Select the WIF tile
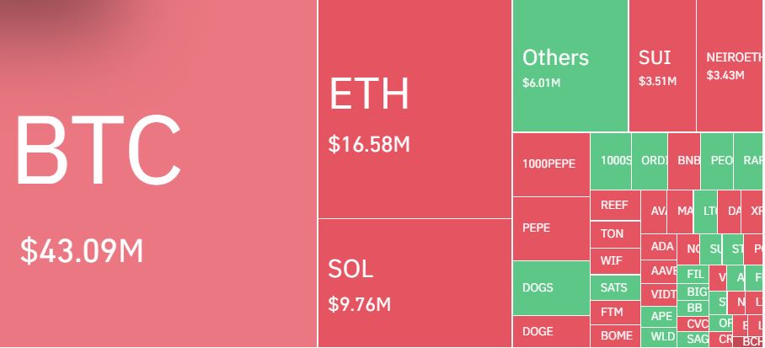The image size is (765, 348). (615, 261)
